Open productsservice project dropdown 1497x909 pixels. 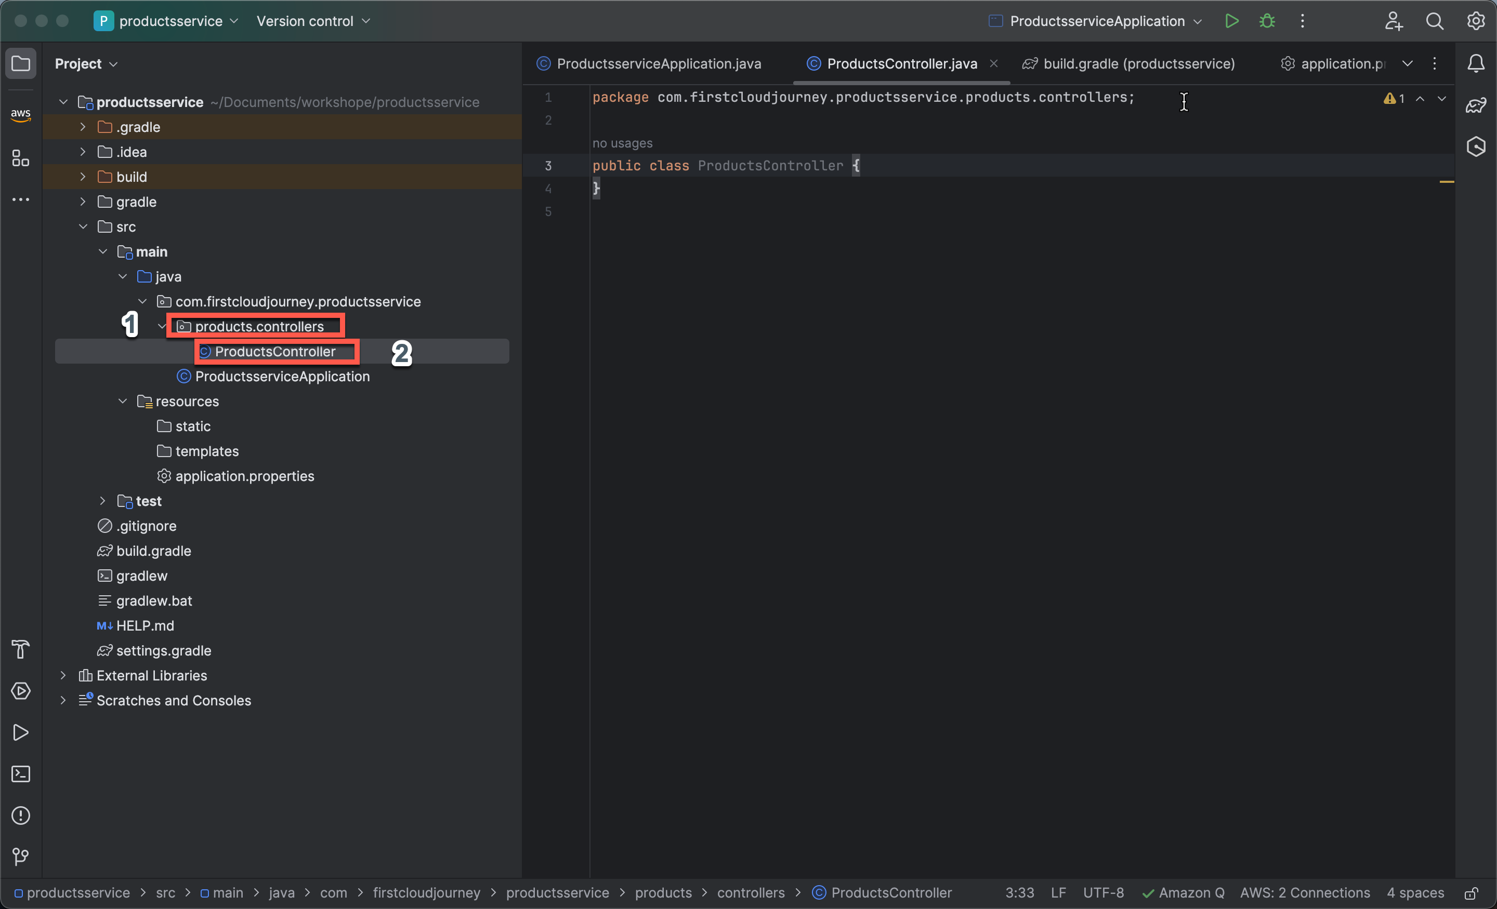[x=166, y=21]
